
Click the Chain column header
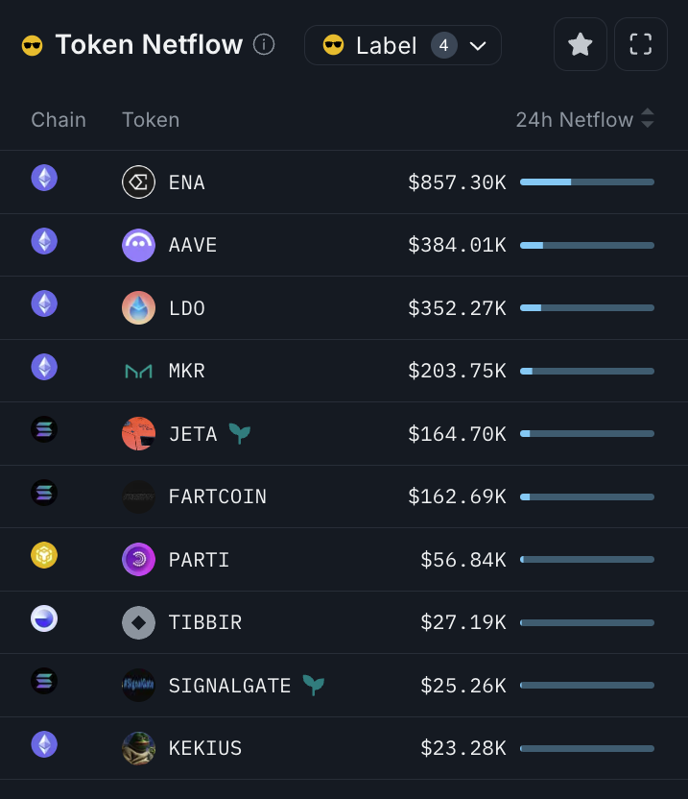pyautogui.click(x=59, y=120)
